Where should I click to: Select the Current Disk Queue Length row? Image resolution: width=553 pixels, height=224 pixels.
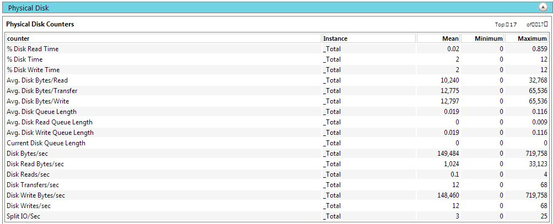277,143
